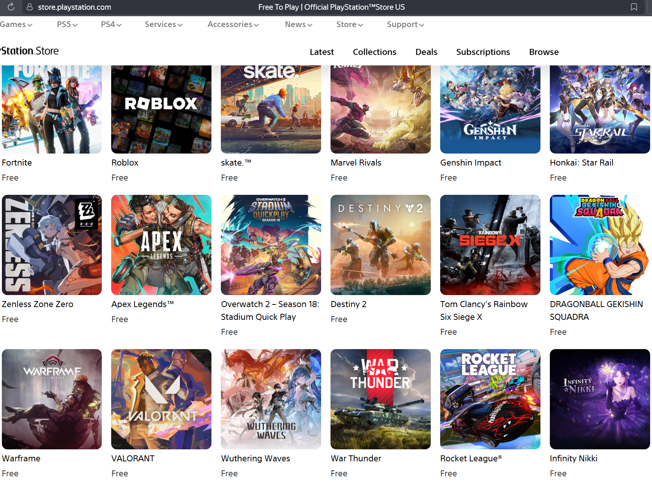Viewport: 652px width, 488px height.
Task: Select the Rainbow Six Siege X cover
Action: 490,245
